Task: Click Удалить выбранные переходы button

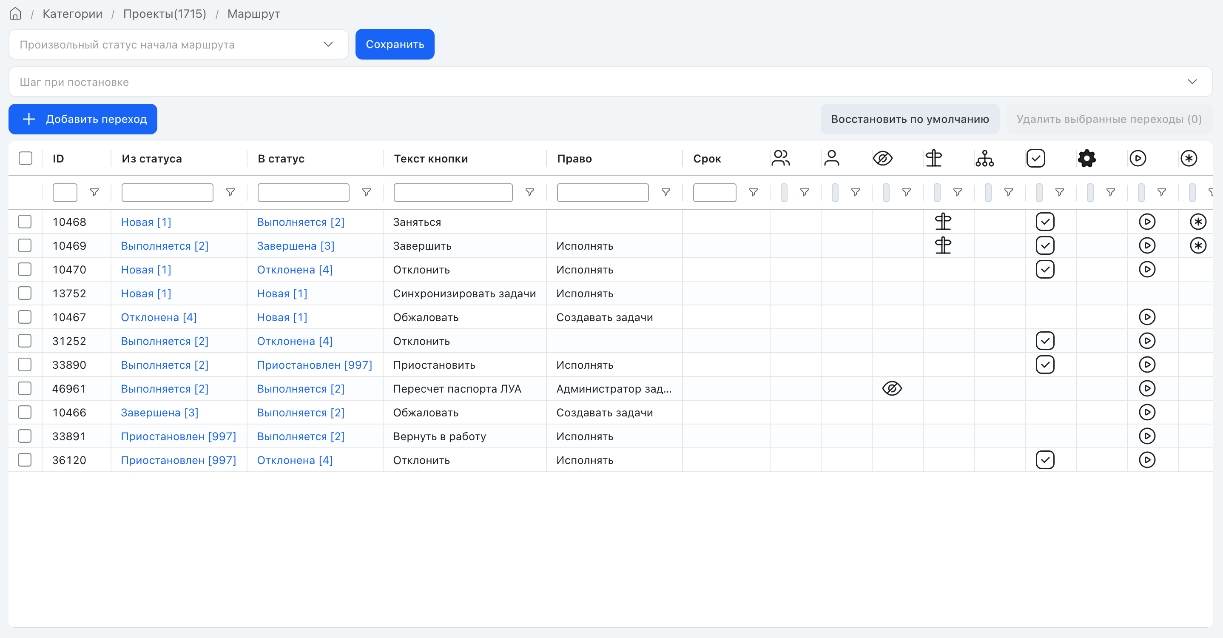Action: click(x=1109, y=119)
